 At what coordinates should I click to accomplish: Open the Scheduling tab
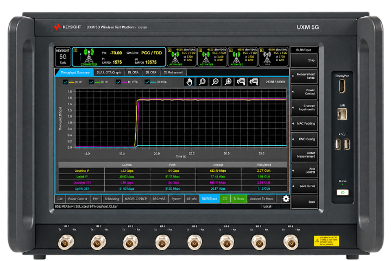pos(112,199)
